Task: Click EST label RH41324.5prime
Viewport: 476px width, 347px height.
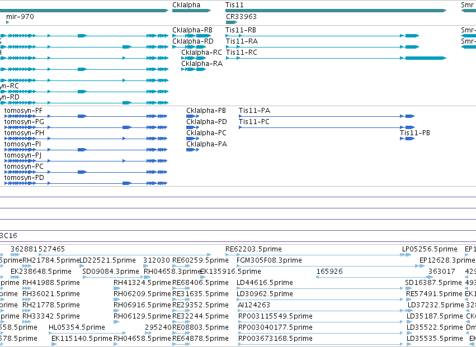Action: pos(142,283)
